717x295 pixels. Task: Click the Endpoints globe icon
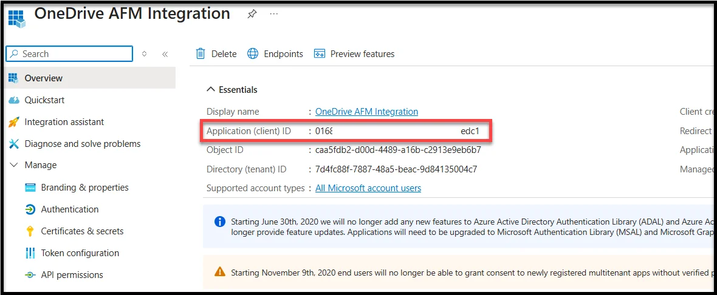[x=252, y=54]
